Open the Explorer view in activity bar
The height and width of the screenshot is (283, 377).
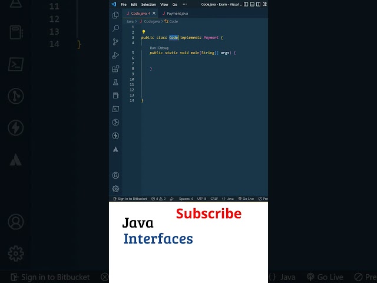[115, 15]
